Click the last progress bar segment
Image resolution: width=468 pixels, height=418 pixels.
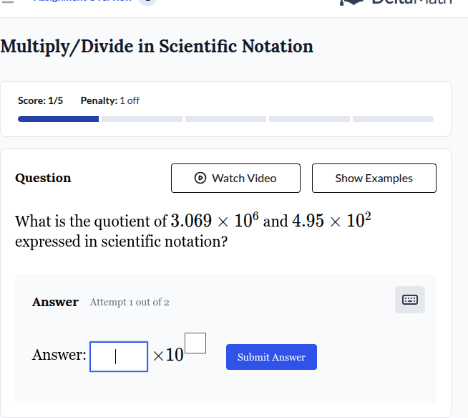click(x=393, y=119)
